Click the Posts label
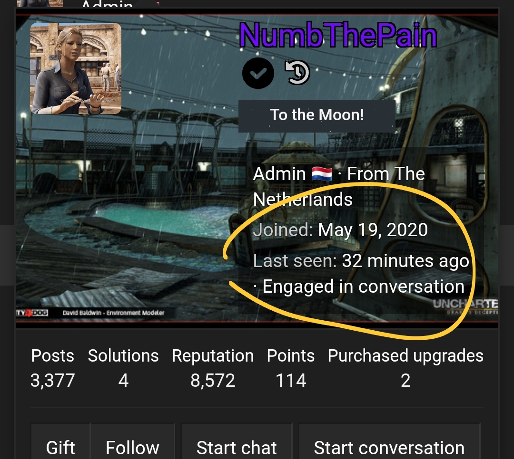Screen dimensions: 514x459 [52, 355]
